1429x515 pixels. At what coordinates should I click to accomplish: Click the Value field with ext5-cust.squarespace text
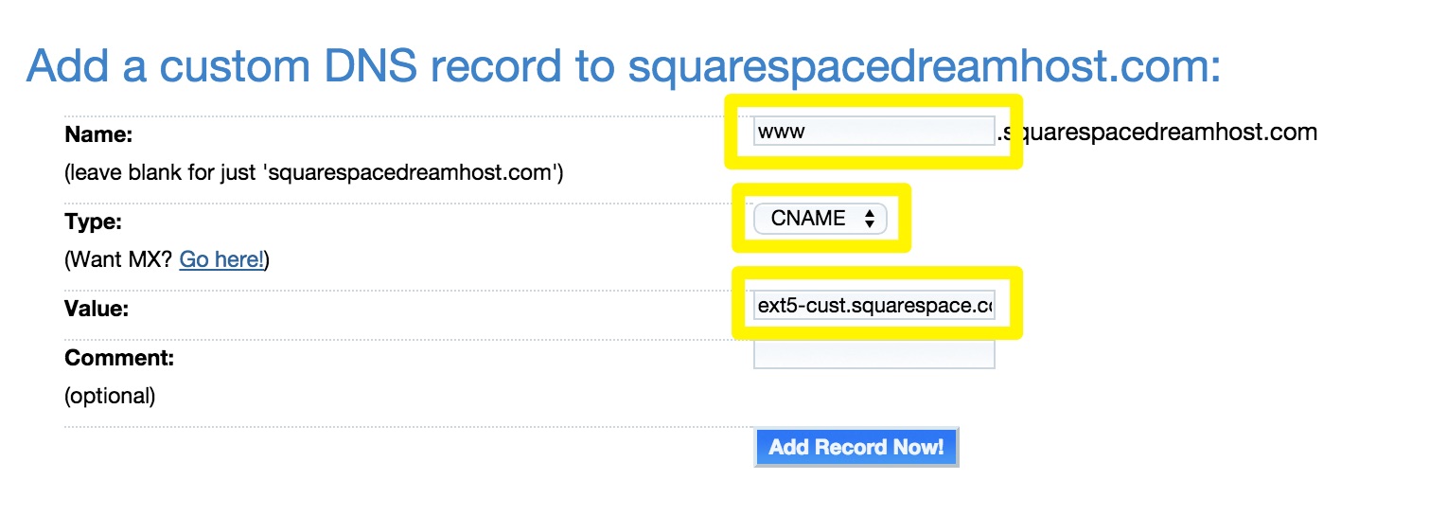point(874,306)
